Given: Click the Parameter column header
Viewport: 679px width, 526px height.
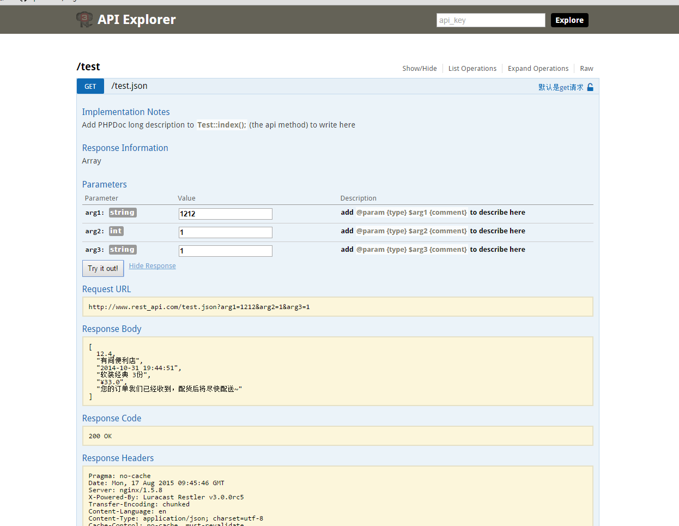Looking at the screenshot, I should tap(101, 198).
